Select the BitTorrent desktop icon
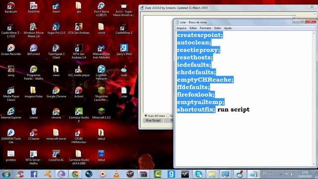 [x=34, y=50]
